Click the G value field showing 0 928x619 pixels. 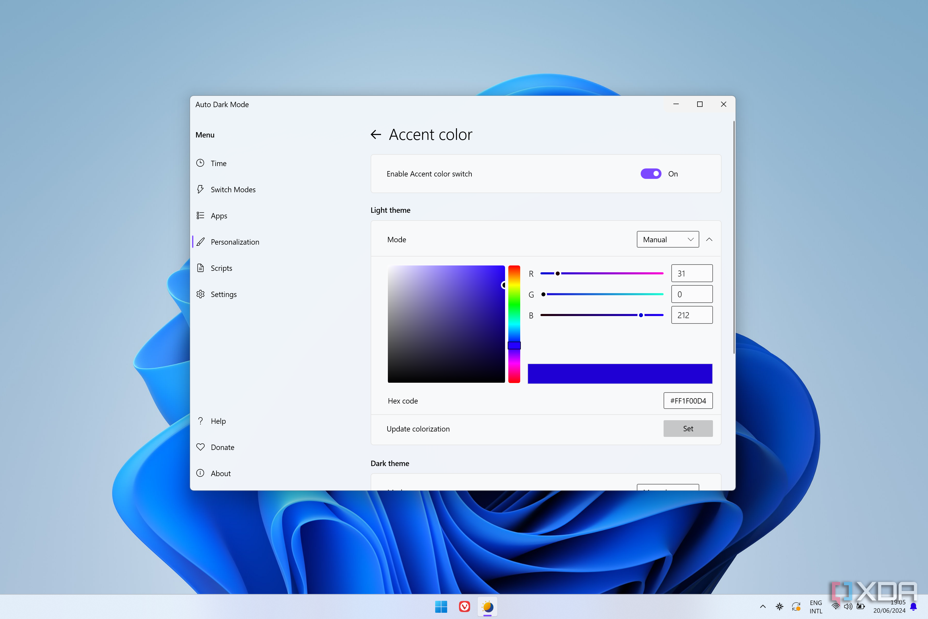692,294
